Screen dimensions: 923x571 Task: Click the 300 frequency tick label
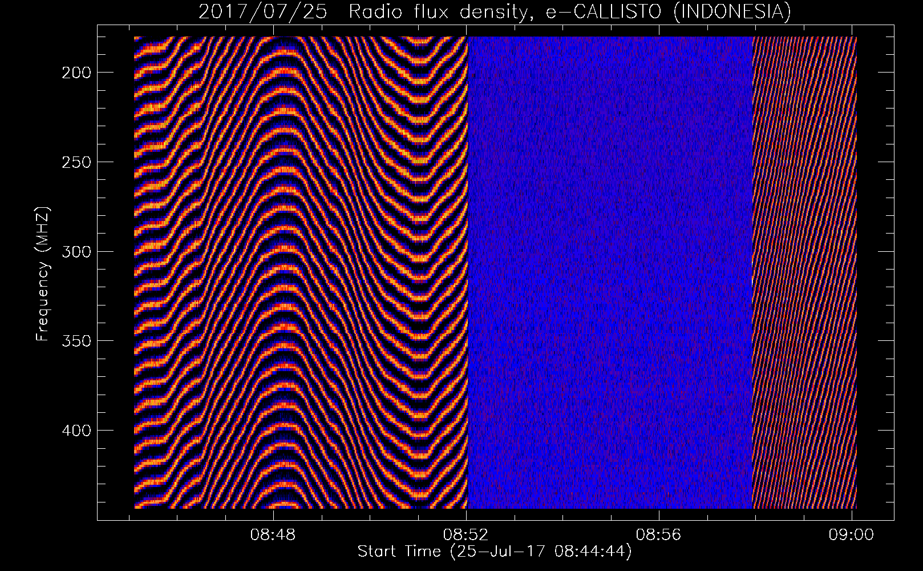coord(75,251)
